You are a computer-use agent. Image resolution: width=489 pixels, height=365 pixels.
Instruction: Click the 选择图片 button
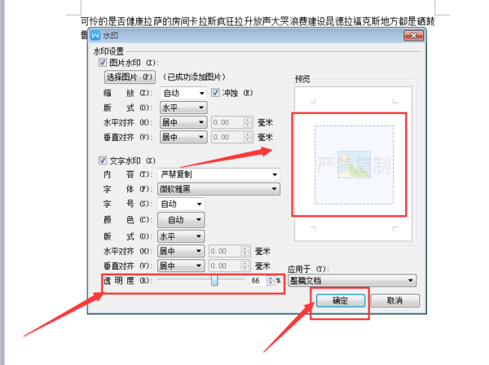coord(130,77)
